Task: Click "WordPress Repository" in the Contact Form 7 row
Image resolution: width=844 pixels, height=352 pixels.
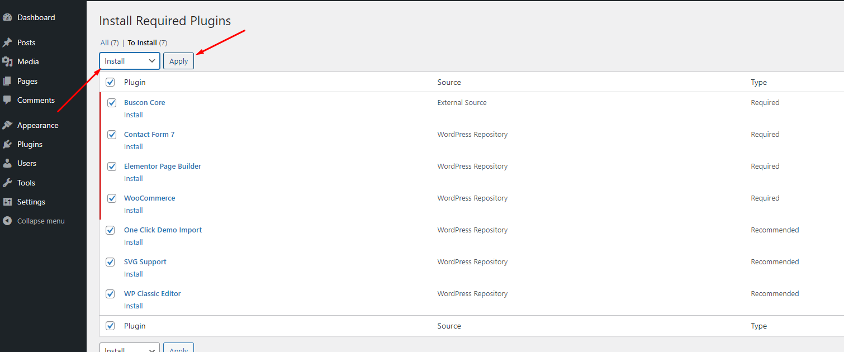Action: (473, 134)
